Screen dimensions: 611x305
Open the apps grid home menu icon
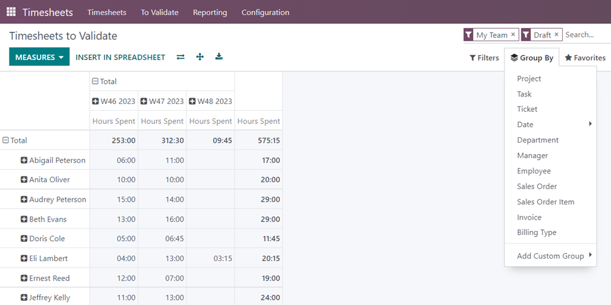[11, 12]
